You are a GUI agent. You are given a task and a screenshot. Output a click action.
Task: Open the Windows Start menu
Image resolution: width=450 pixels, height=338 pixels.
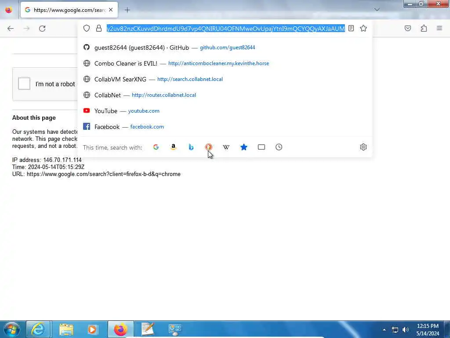[x=11, y=329]
